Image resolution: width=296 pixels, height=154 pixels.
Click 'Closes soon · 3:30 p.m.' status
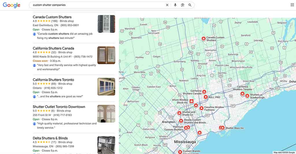(47, 61)
